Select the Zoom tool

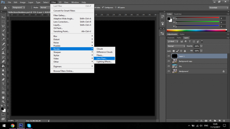[3, 102]
